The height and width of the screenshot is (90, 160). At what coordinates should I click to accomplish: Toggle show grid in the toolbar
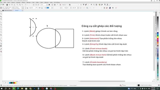tap(55, 5)
